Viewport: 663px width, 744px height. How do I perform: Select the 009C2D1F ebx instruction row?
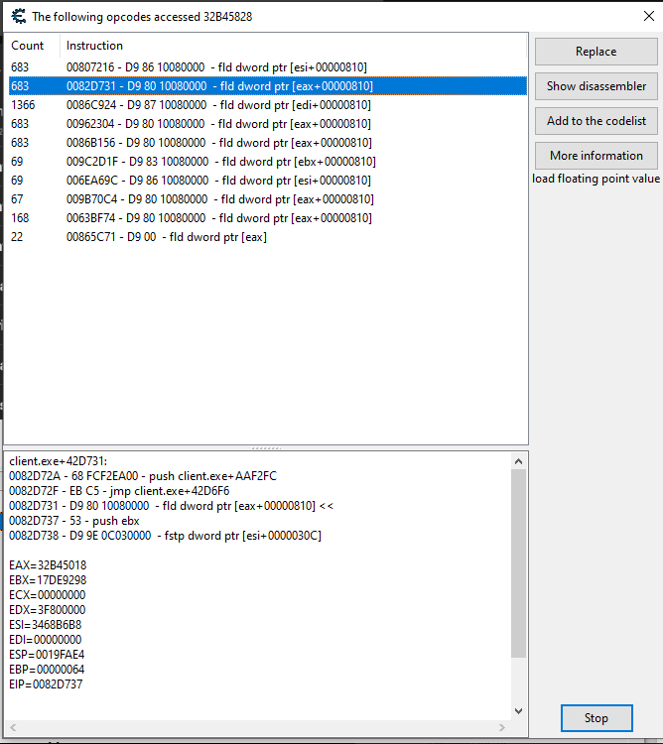[268, 162]
